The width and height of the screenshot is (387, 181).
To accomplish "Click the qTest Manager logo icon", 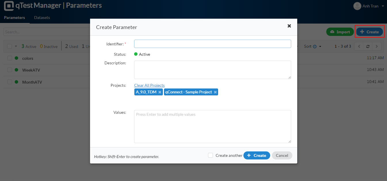I will (9, 5).
